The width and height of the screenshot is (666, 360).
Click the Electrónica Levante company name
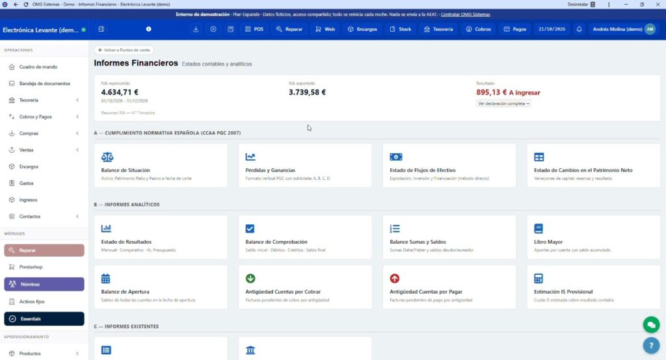(x=41, y=30)
